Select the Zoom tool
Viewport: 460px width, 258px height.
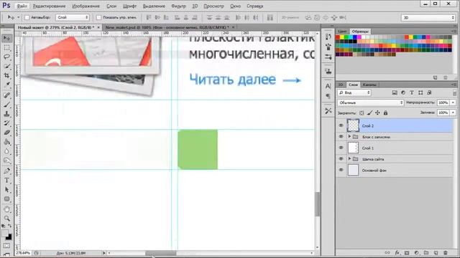[6, 219]
